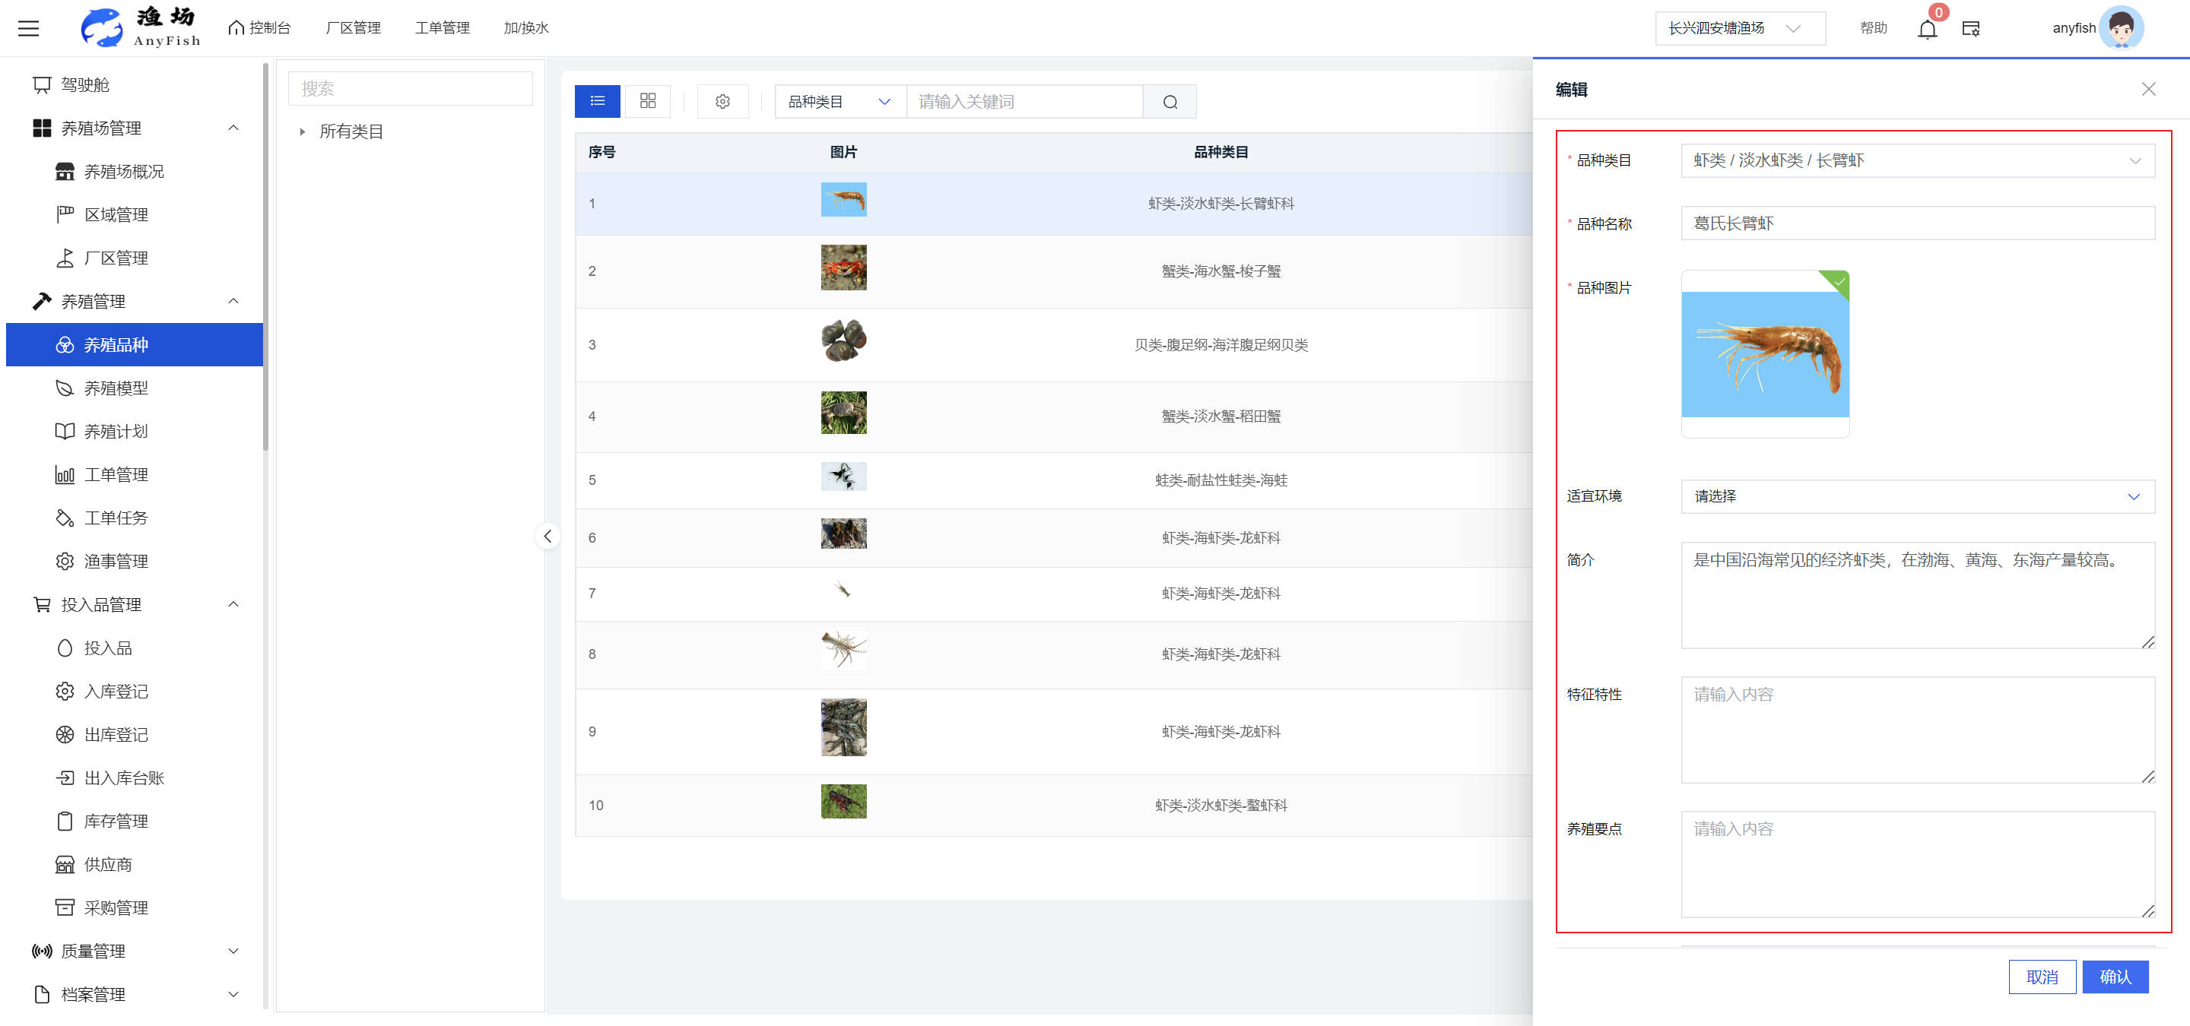Expand the 所有类目 tree node
The width and height of the screenshot is (2190, 1026).
(303, 131)
